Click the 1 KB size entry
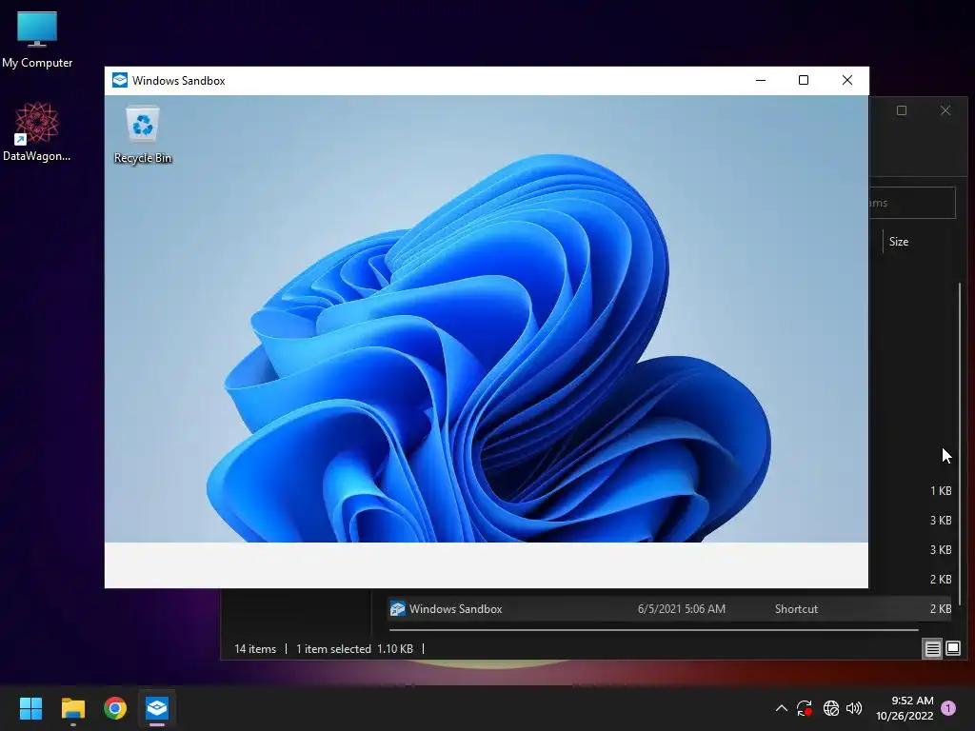 941,491
